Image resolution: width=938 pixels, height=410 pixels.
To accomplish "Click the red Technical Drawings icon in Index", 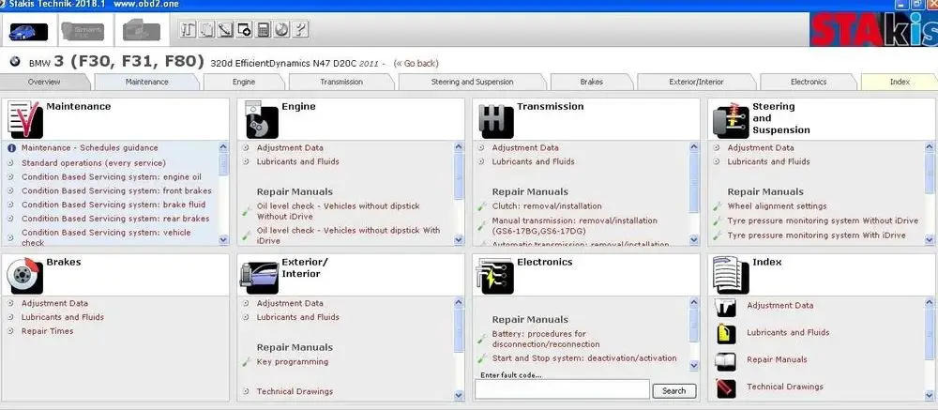I will (x=726, y=387).
